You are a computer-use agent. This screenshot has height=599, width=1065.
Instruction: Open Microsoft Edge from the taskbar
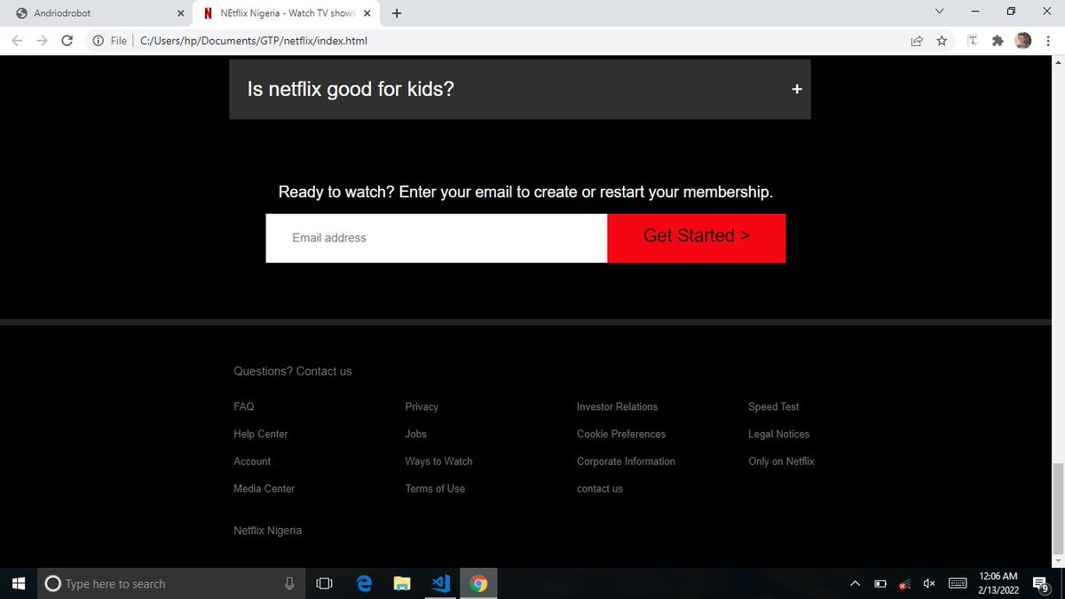(x=364, y=583)
